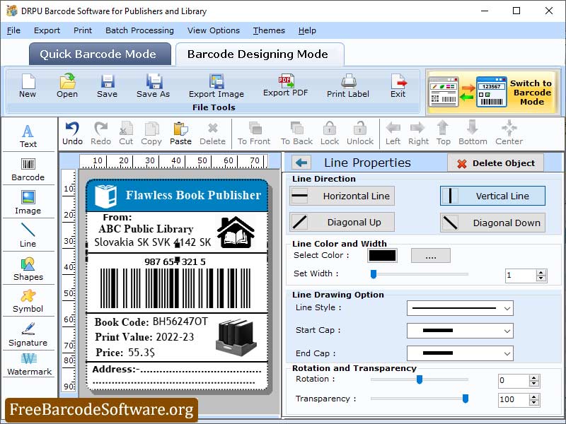Cut the selected object
The image size is (566, 424).
(126, 134)
